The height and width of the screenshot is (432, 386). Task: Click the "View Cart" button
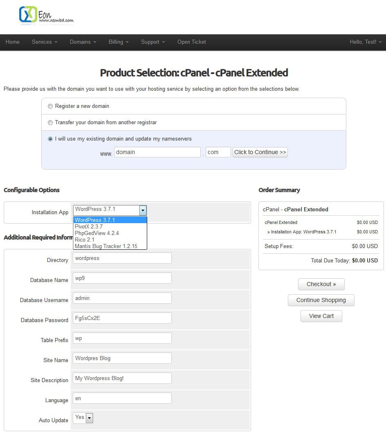321,316
